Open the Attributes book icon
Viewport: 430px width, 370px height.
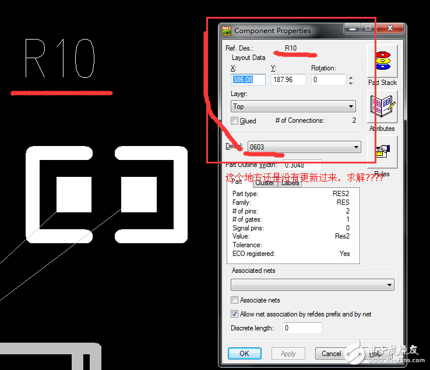tap(382, 107)
